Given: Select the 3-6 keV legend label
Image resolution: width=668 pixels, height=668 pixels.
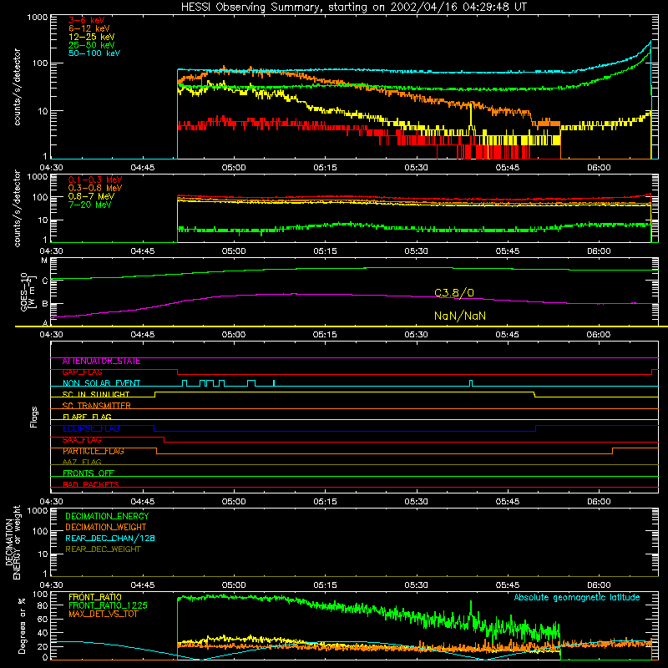Looking at the screenshot, I should (87, 20).
